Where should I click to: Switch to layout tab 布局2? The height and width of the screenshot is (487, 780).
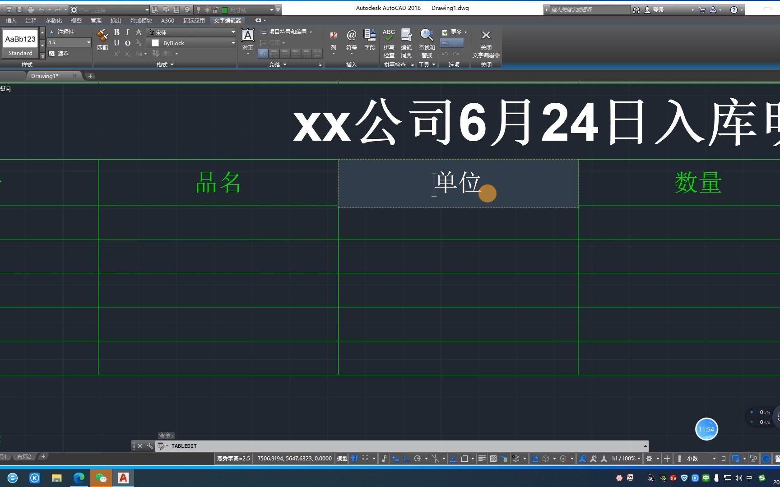[24, 457]
